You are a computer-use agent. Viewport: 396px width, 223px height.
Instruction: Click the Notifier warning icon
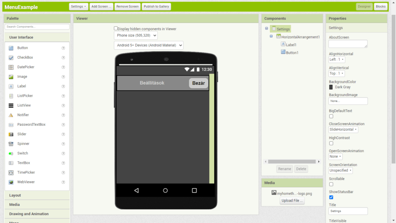(x=11, y=115)
